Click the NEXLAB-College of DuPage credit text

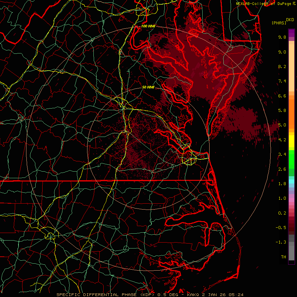(x=263, y=4)
